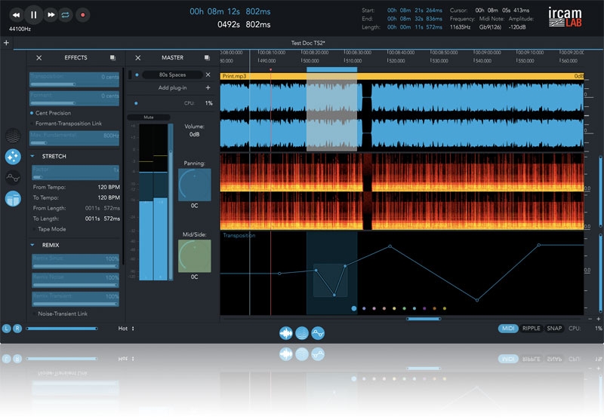This screenshot has width=604, height=419.
Task: Select the highlighted effects module sidebar icon
Action: point(13,157)
